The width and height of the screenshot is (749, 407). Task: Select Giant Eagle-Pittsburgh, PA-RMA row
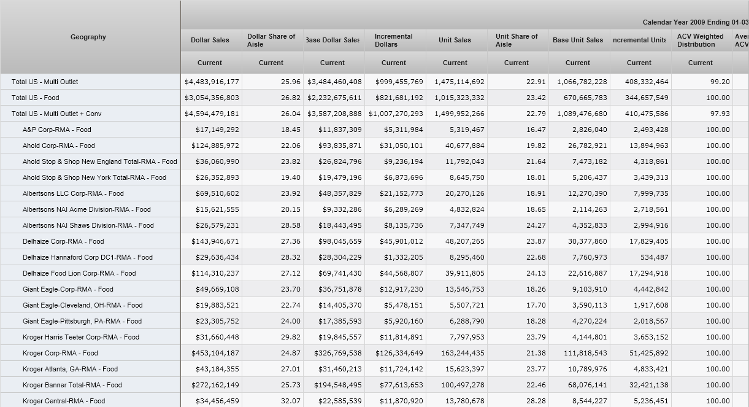pyautogui.click(x=82, y=321)
